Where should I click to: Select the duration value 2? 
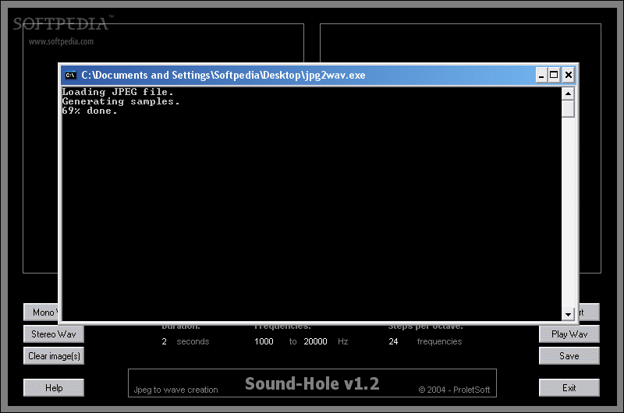(x=164, y=341)
